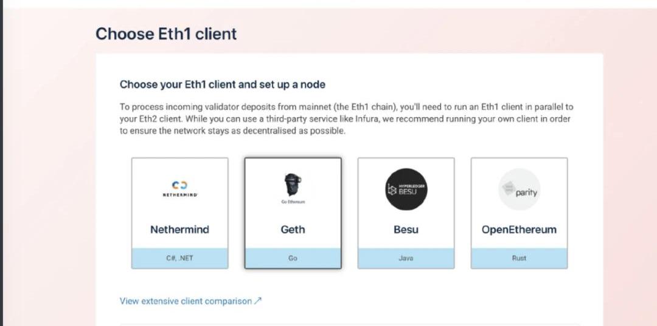Screen dimensions: 657x326
Task: Click the Parity circular logo
Action: click(519, 189)
